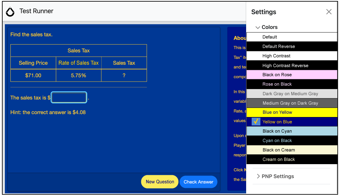
Task: Pick the Cyan on Black option
Action: (x=292, y=141)
